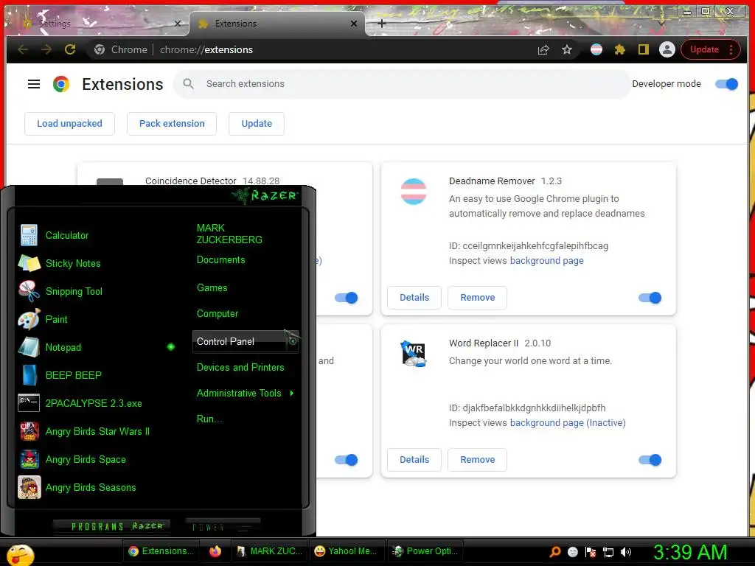Click the volume speaker tray icon
755x566 pixels.
[x=625, y=552]
